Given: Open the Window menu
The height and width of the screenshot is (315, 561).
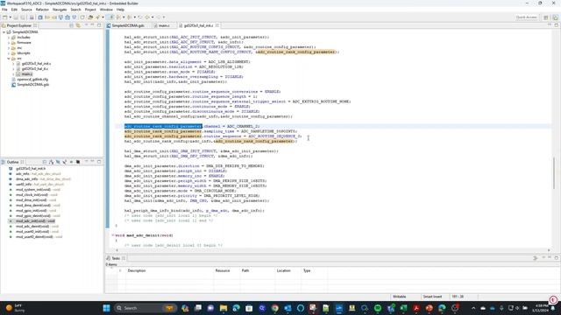Looking at the screenshot, I should point(106,10).
